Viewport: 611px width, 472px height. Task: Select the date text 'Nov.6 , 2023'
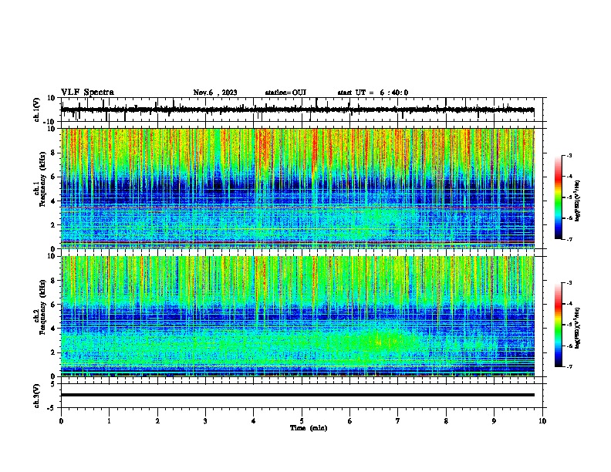point(215,93)
